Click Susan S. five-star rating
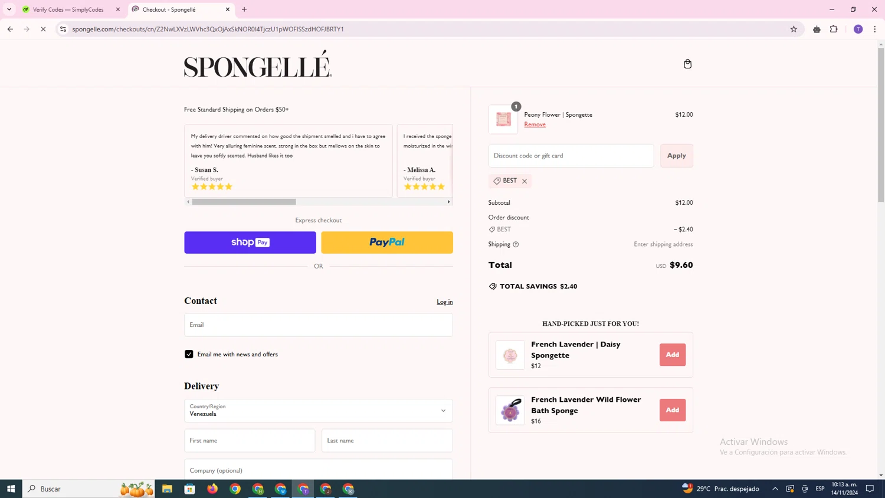The image size is (885, 498). pyautogui.click(x=212, y=187)
